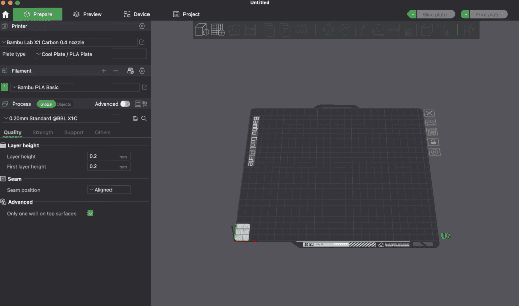This screenshot has width=519, height=306.
Task: Click the Arrange all objects toolbar icon
Action: click(250, 30)
